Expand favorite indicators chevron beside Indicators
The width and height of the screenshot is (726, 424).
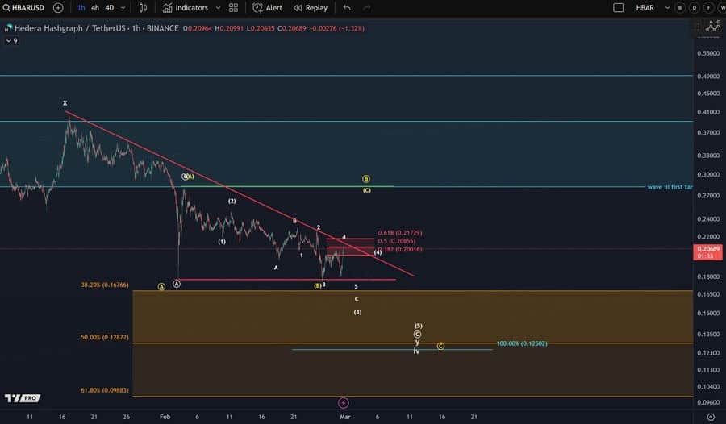[x=218, y=8]
